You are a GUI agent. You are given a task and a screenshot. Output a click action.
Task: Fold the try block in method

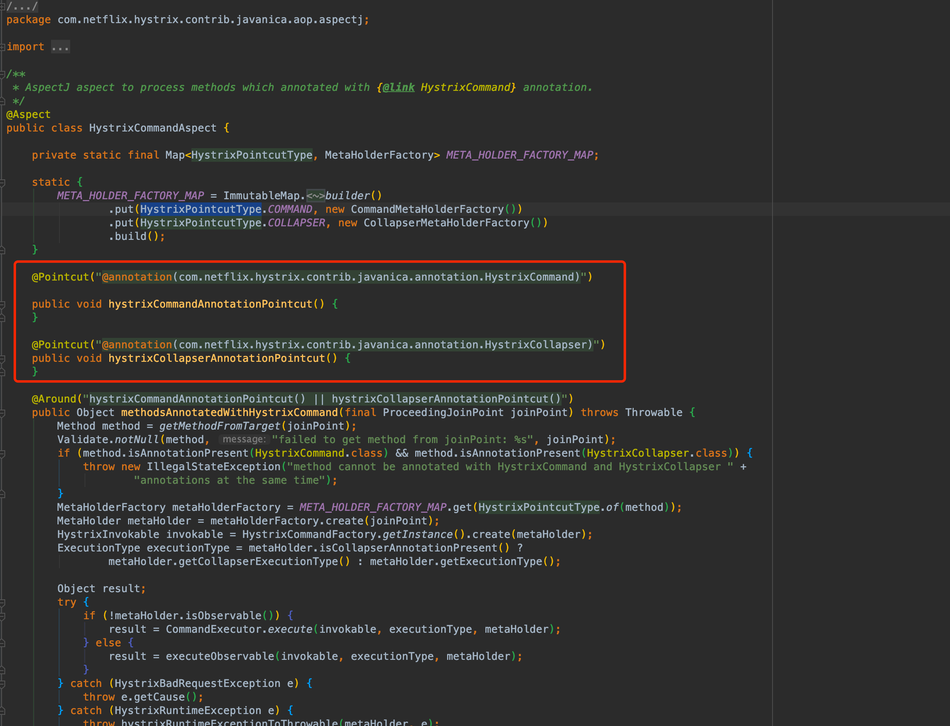click(x=3, y=602)
